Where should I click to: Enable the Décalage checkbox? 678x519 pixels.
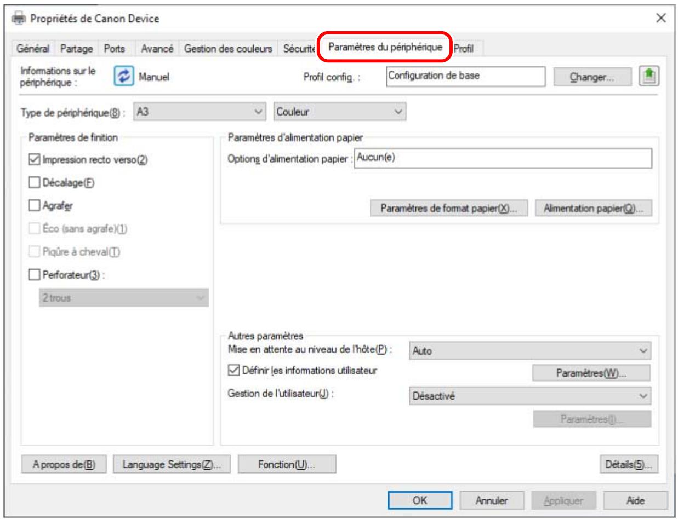click(x=33, y=183)
